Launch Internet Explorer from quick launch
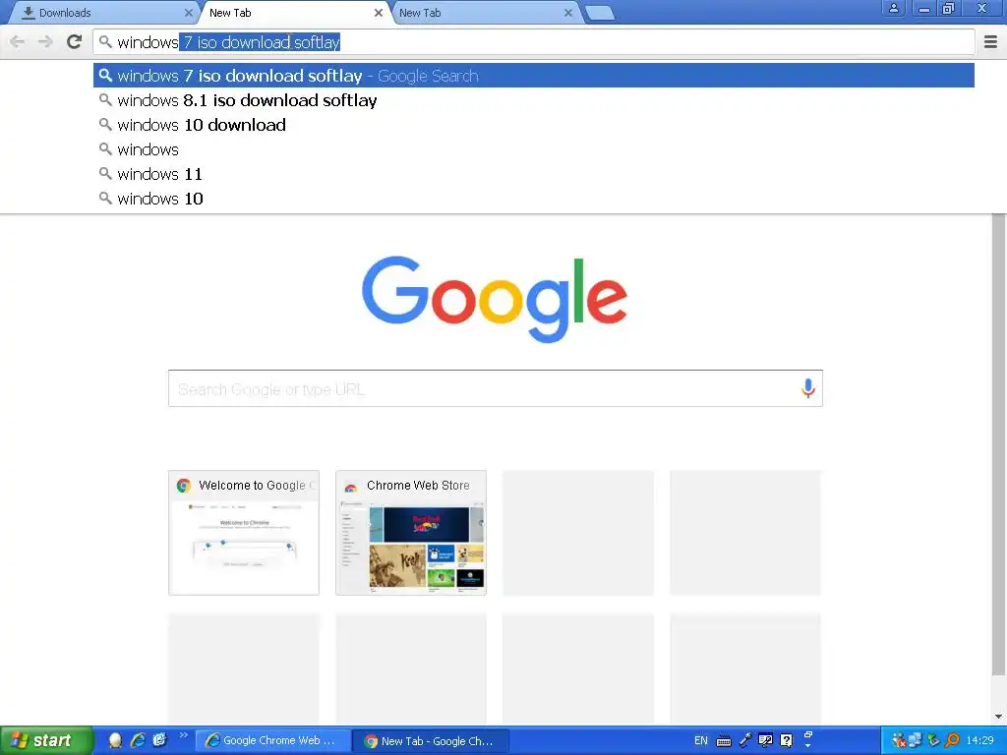1007x755 pixels. pyautogui.click(x=138, y=741)
